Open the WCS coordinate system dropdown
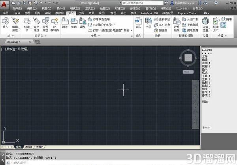 188,72
